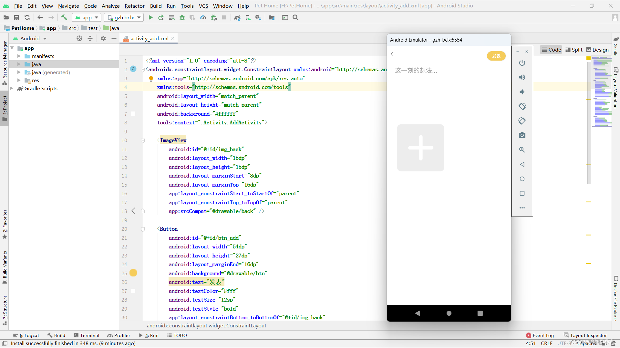The image size is (620, 348).
Task: Open the app run configuration dropdown
Action: click(87, 18)
